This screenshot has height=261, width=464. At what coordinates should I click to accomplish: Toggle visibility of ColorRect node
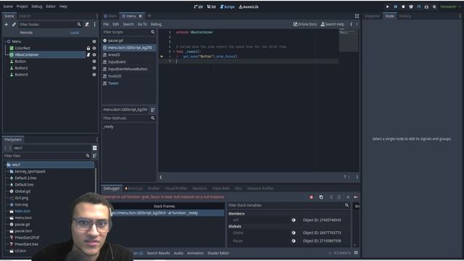pyautogui.click(x=94, y=48)
